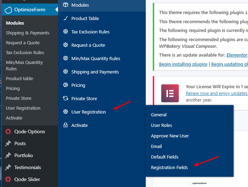248x187 pixels.
Task: Choose Registration Fields from the flyout
Action: pos(169,168)
